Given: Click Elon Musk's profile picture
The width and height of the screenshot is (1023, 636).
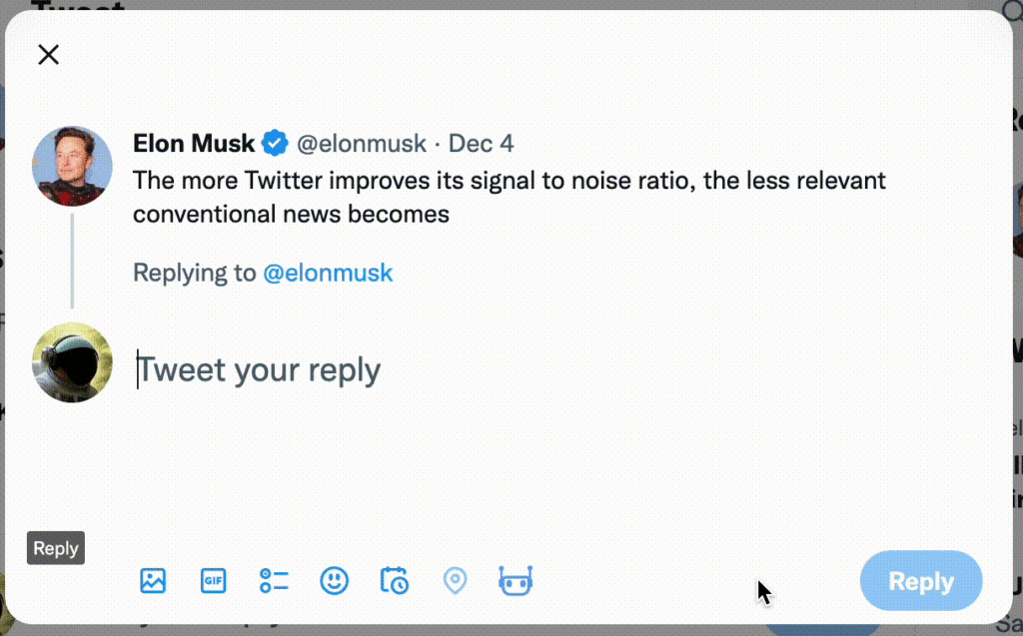Looking at the screenshot, I should (72, 166).
